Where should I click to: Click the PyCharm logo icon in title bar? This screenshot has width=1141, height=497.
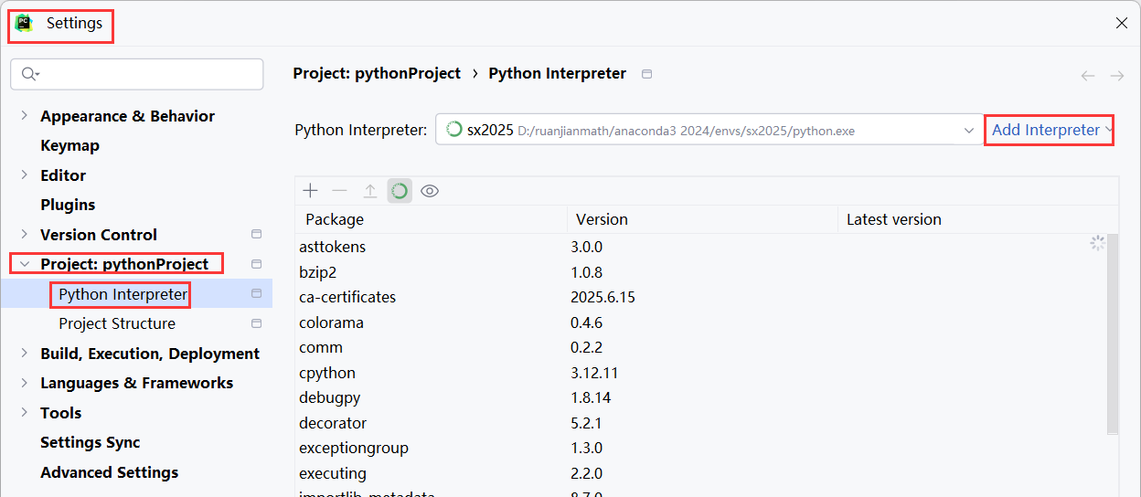click(25, 23)
